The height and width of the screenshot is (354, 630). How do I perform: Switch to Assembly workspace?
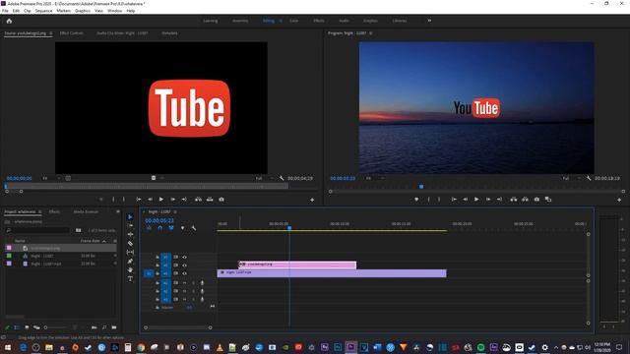(240, 21)
